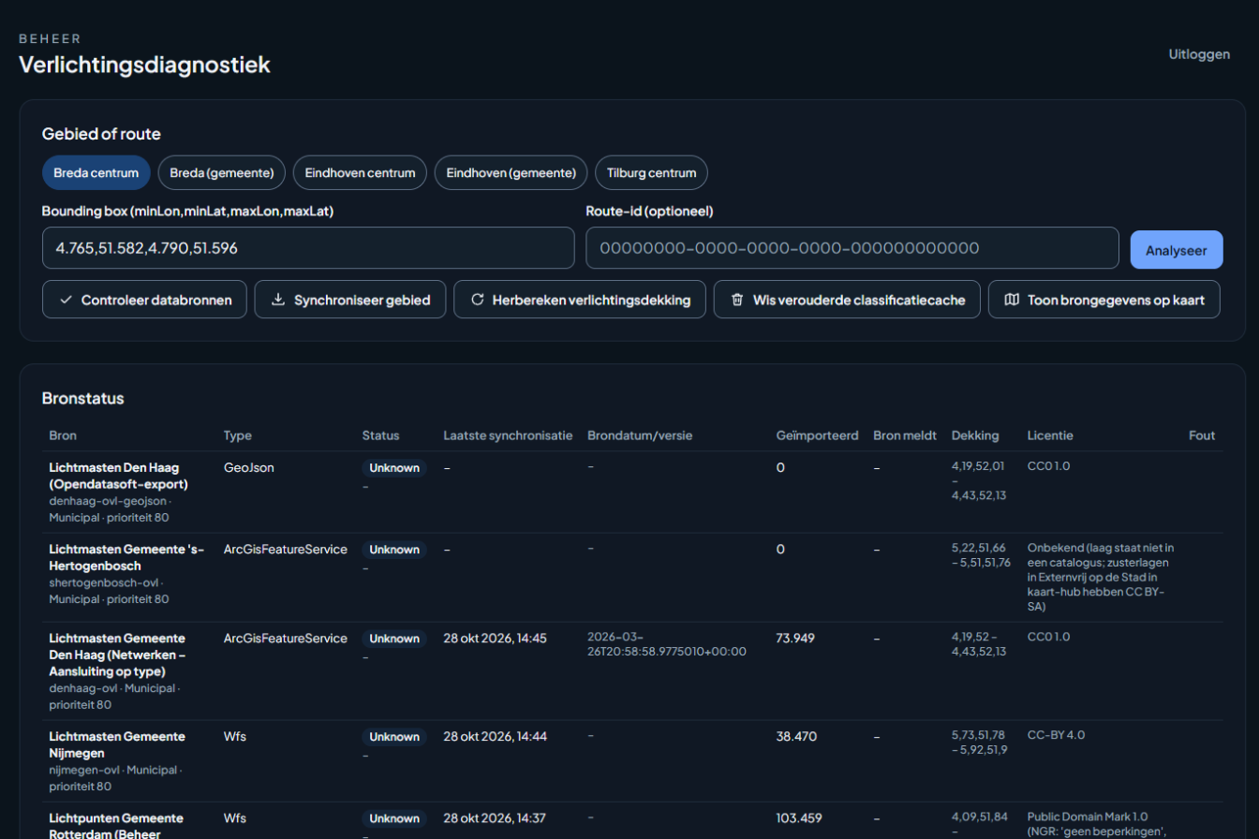The height and width of the screenshot is (839, 1259).
Task: Click the CC-BY 4.0 licence cell
Action: coord(1056,735)
